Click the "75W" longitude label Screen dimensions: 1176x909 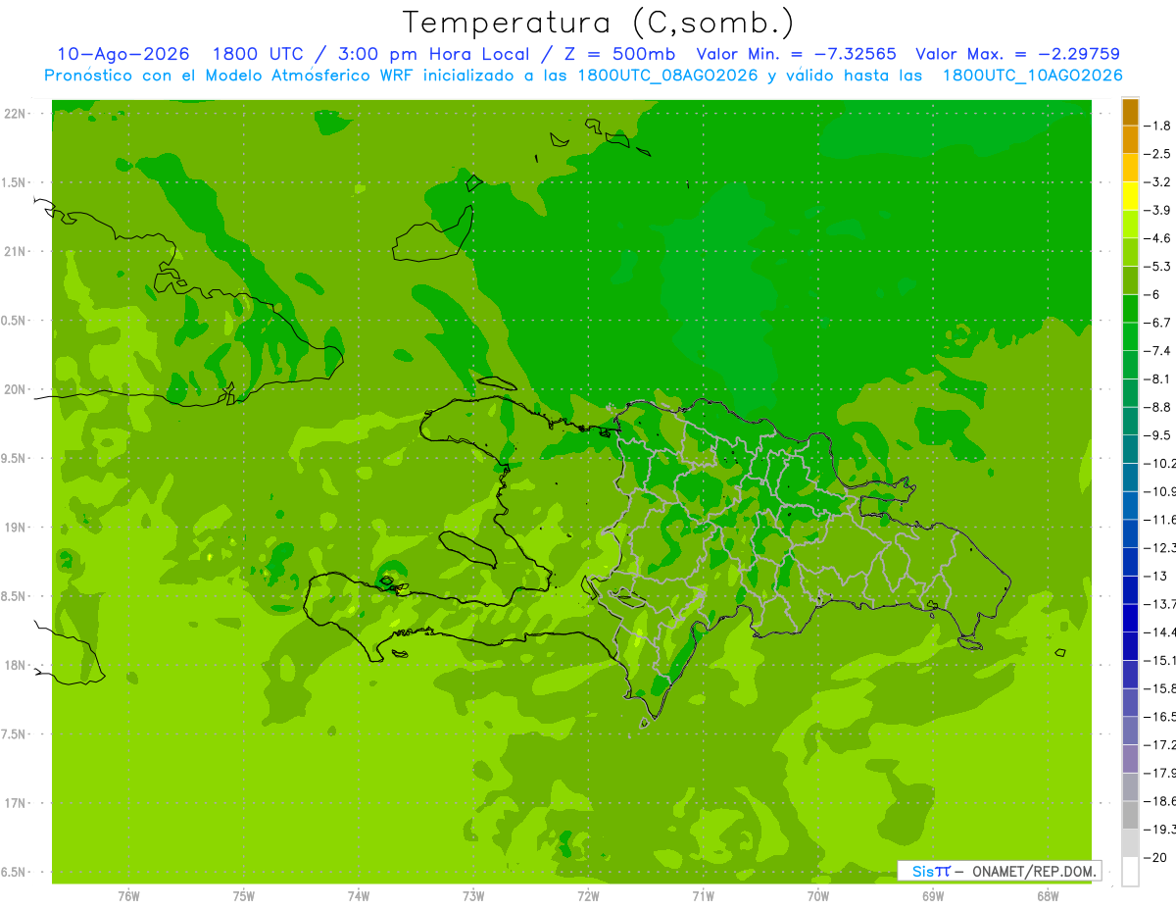click(244, 896)
